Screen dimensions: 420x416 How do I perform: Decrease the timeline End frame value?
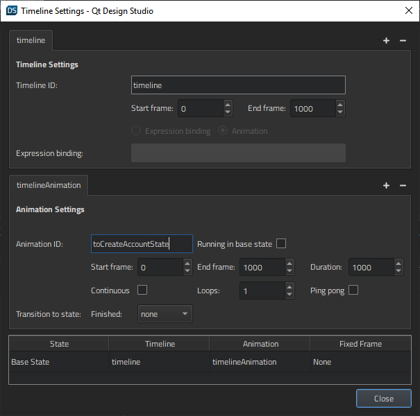[x=339, y=112]
